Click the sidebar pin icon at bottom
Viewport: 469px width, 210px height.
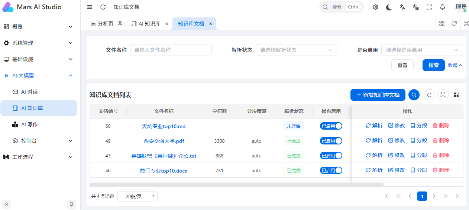click(x=72, y=204)
